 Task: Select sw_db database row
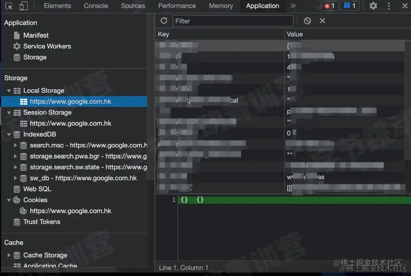click(83, 178)
